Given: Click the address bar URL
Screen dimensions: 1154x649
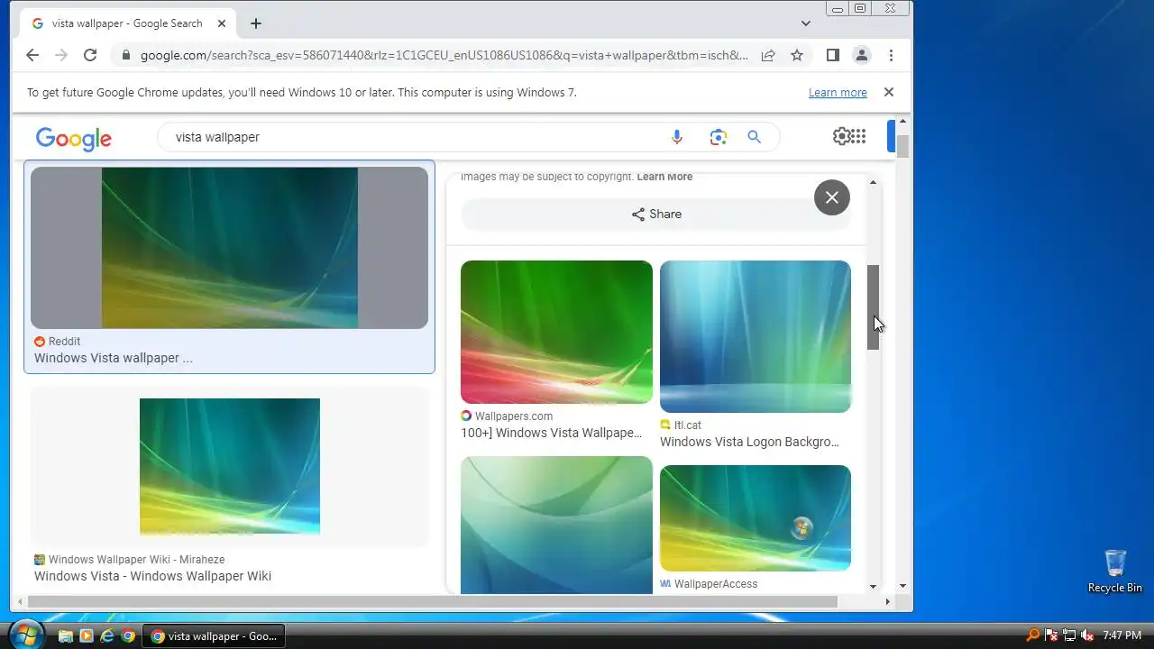Looking at the screenshot, I should 444,55.
